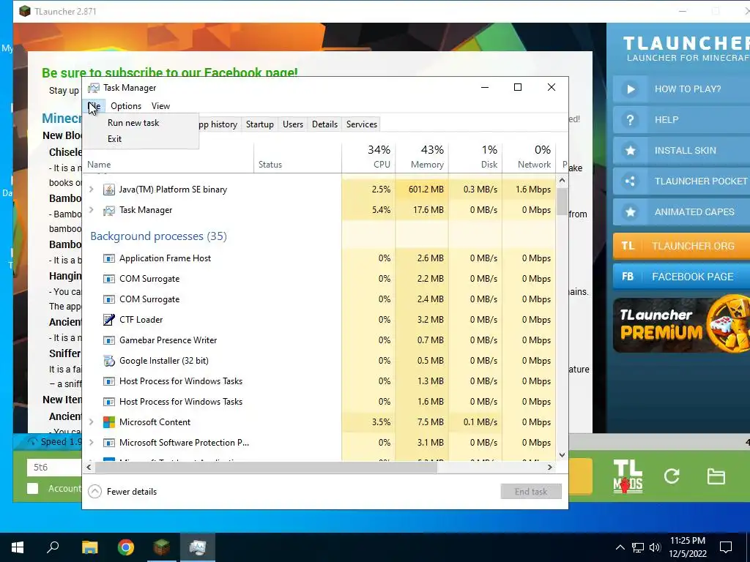The image size is (750, 562).
Task: Open the volume icon in system tray
Action: pos(655,547)
